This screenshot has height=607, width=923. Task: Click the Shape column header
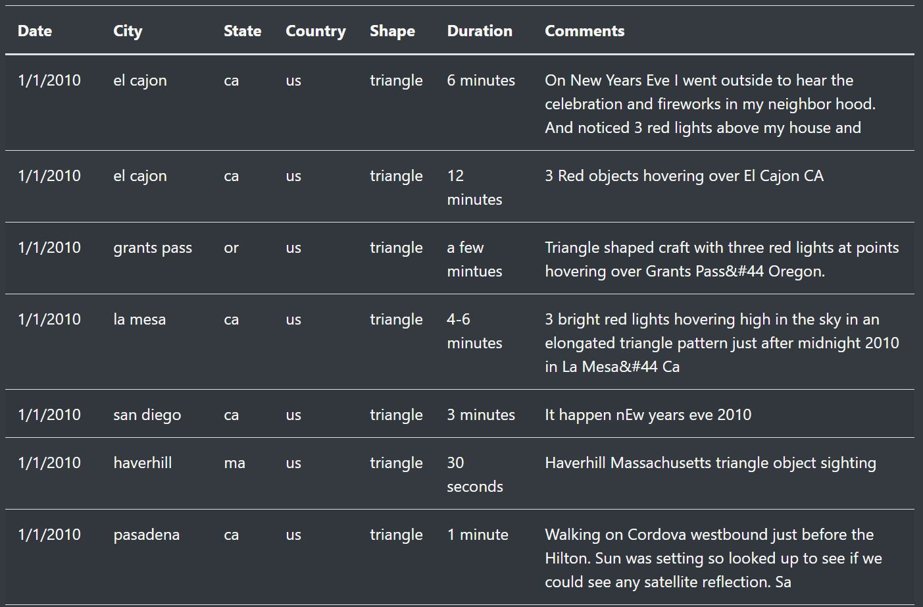click(392, 31)
